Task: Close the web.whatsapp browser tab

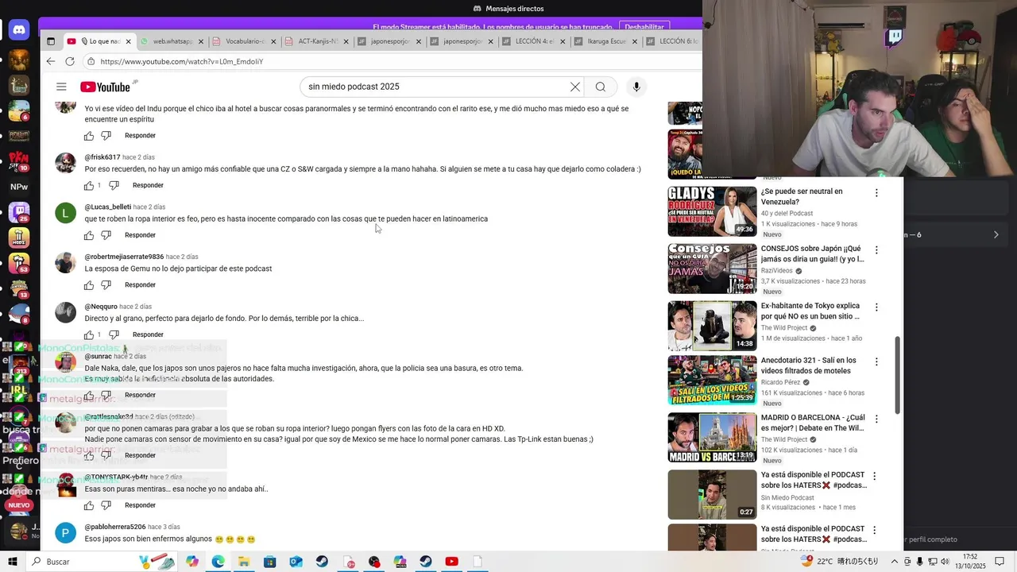Action: pos(201,41)
